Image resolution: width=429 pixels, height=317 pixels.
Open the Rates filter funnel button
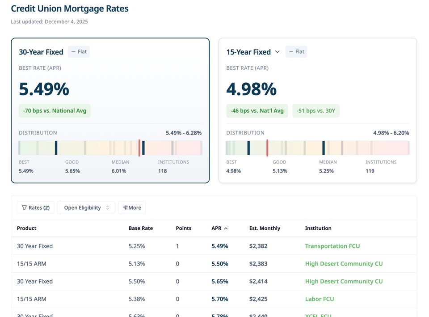[x=36, y=207]
